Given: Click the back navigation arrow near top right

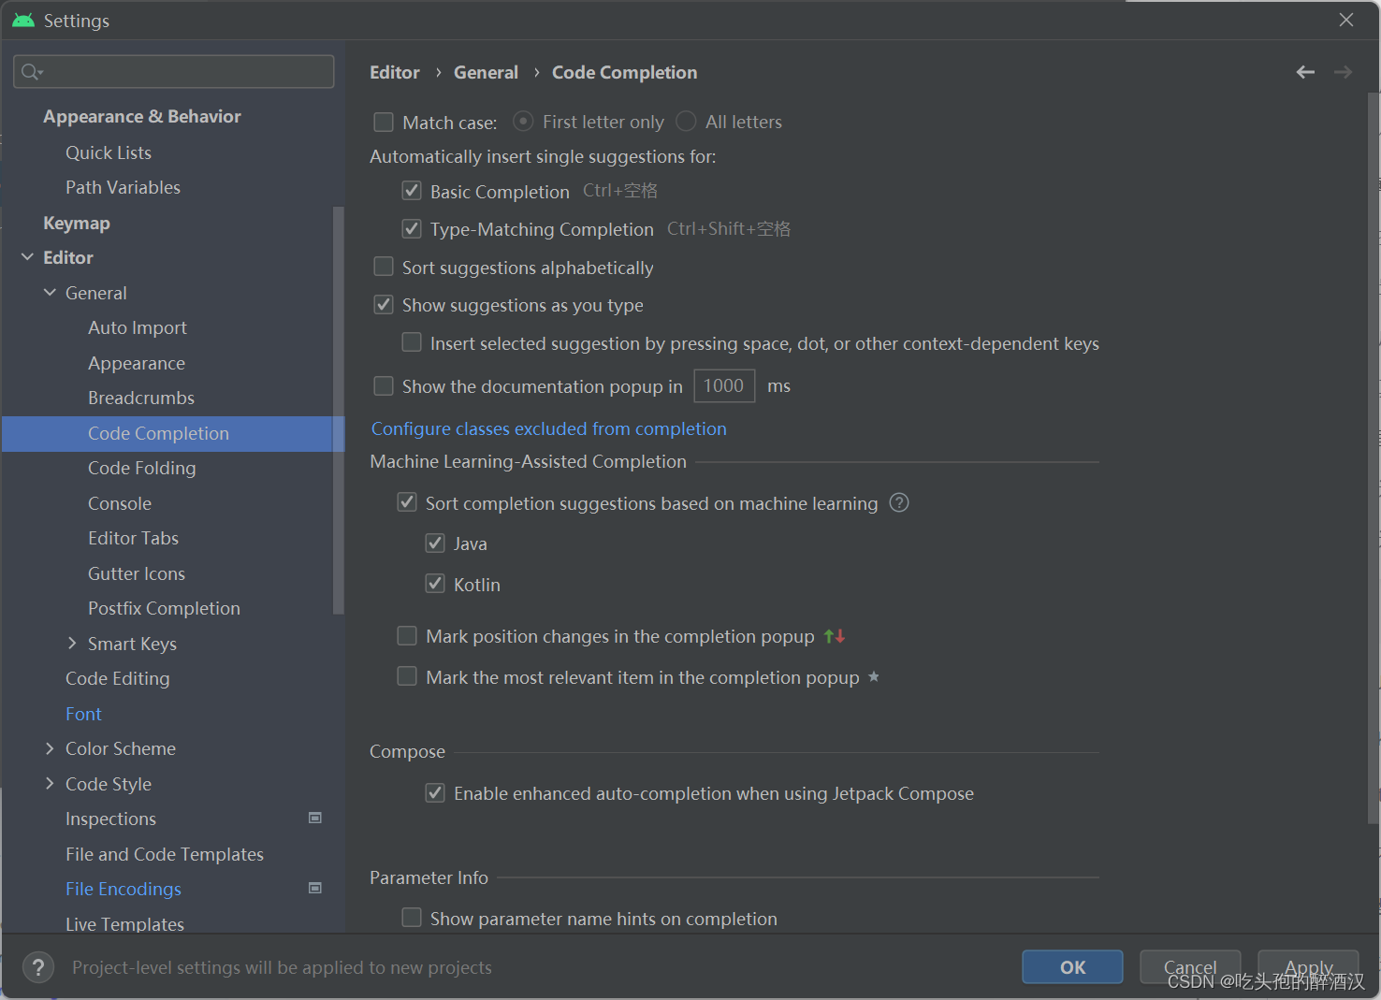Looking at the screenshot, I should point(1305,72).
